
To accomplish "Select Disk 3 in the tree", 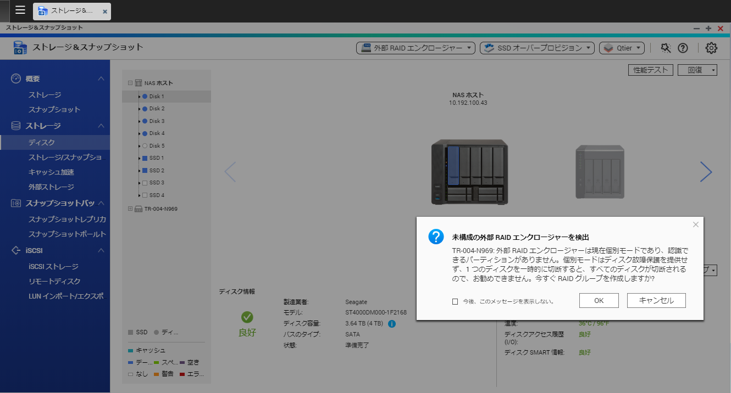I will click(x=157, y=121).
